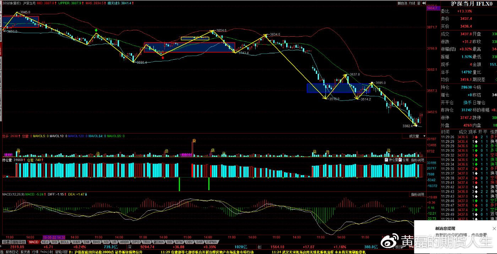This screenshot has height=254, width=497.
Task: Switch to the OBV indicator tab
Action: coord(190,242)
